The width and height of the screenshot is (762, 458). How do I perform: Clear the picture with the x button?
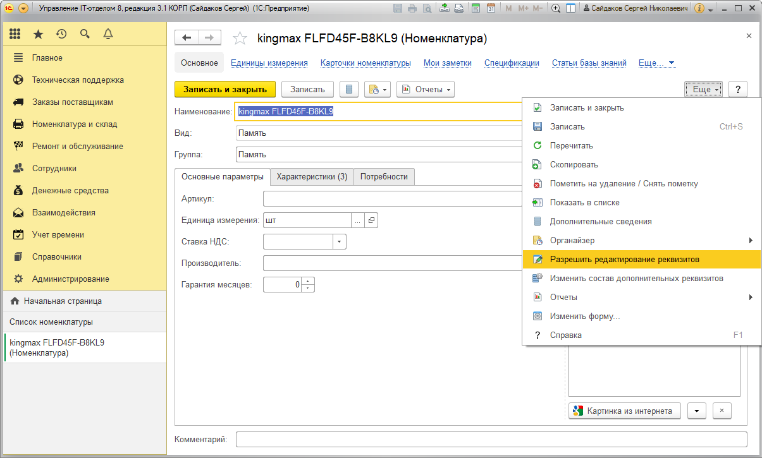click(722, 411)
